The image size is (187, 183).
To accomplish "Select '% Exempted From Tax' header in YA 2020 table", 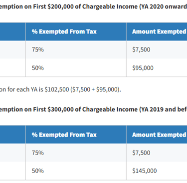I will point(64,31).
